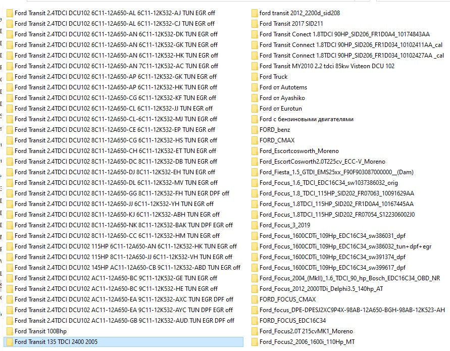The height and width of the screenshot is (351, 450).
Task: Click folder icon for Ford_Focus2_2006_1600i_110Hp_MT
Action: (254, 342)
